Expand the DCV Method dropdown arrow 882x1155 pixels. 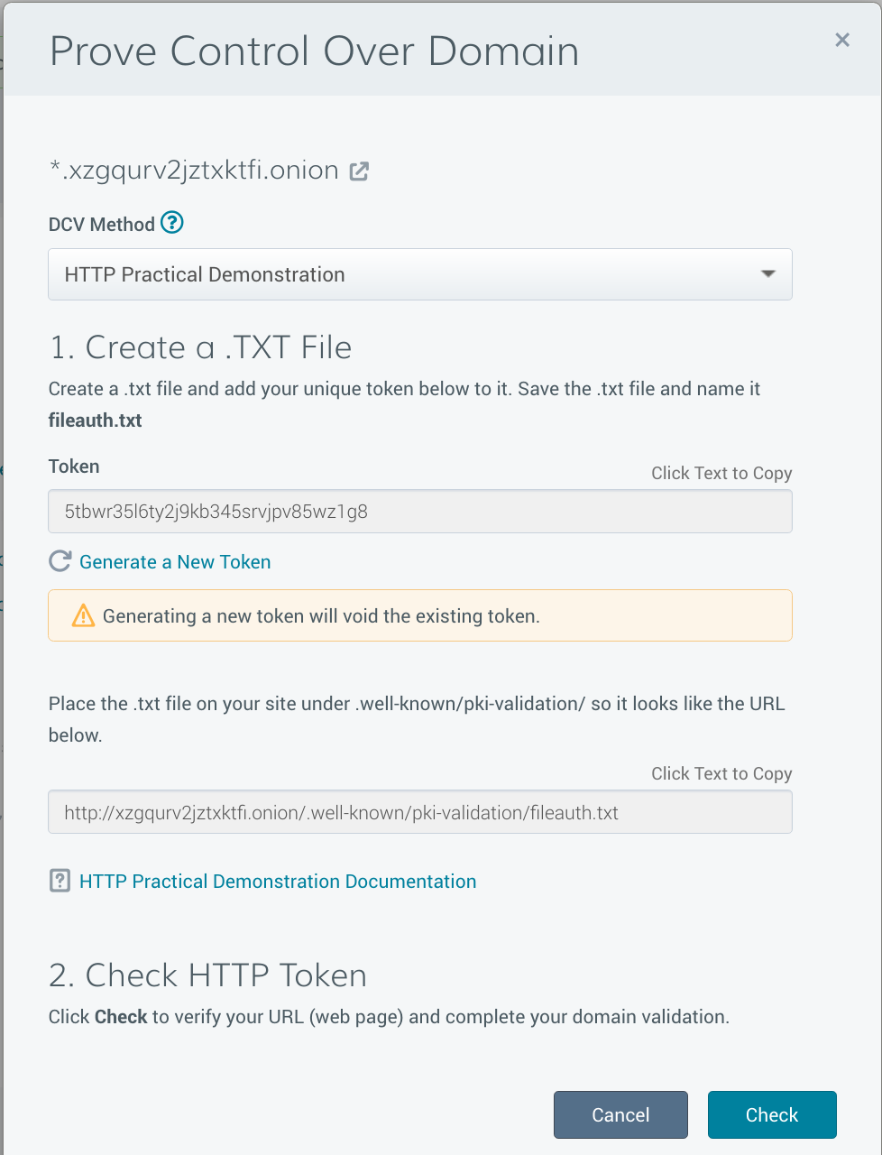click(768, 273)
